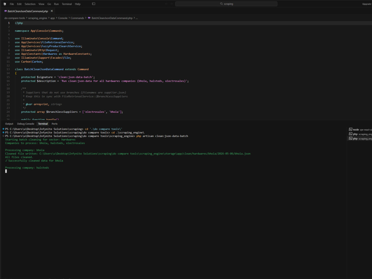Click the 'Cleaned file written' path line

[128, 154]
